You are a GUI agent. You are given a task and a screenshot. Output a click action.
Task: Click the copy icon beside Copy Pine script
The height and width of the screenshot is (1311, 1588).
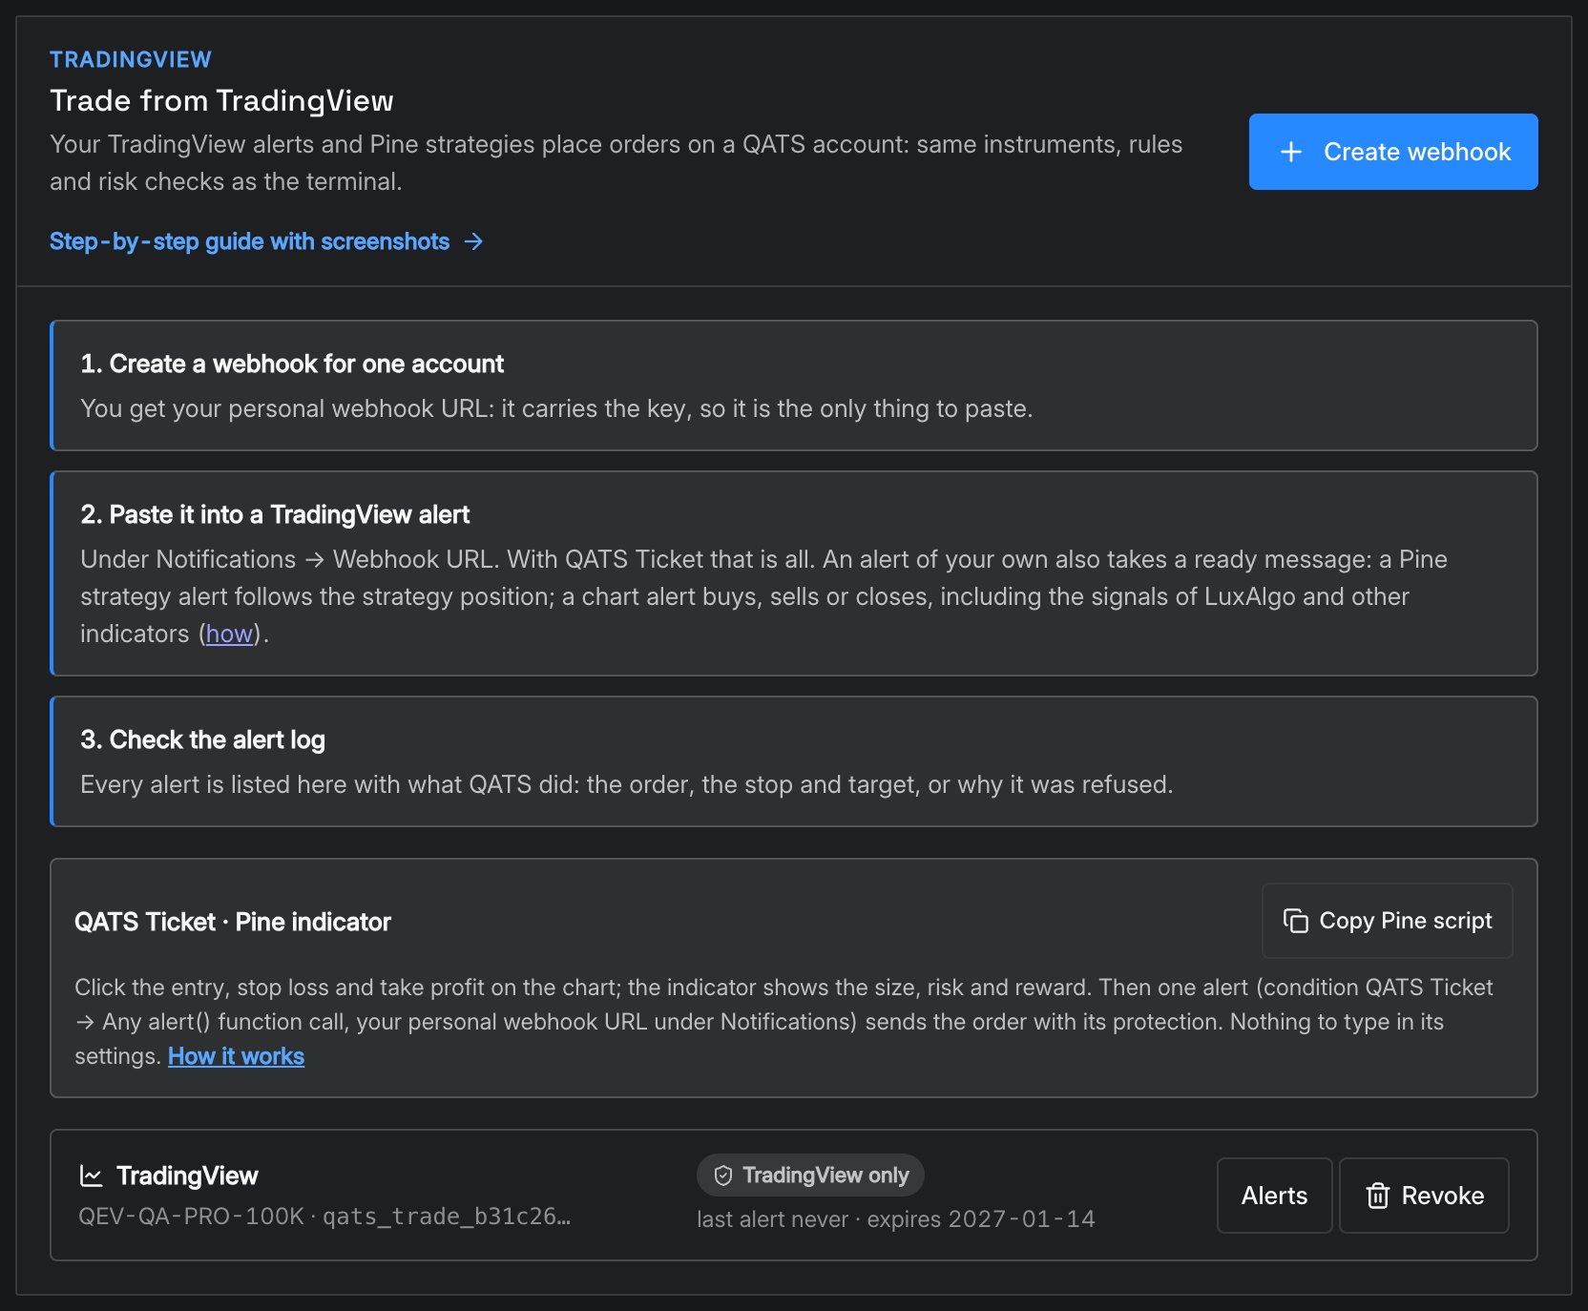[1295, 921]
